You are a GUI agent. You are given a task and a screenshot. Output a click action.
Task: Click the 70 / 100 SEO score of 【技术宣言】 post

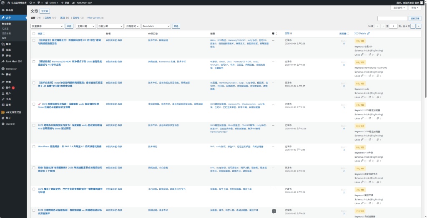(x=360, y=41)
